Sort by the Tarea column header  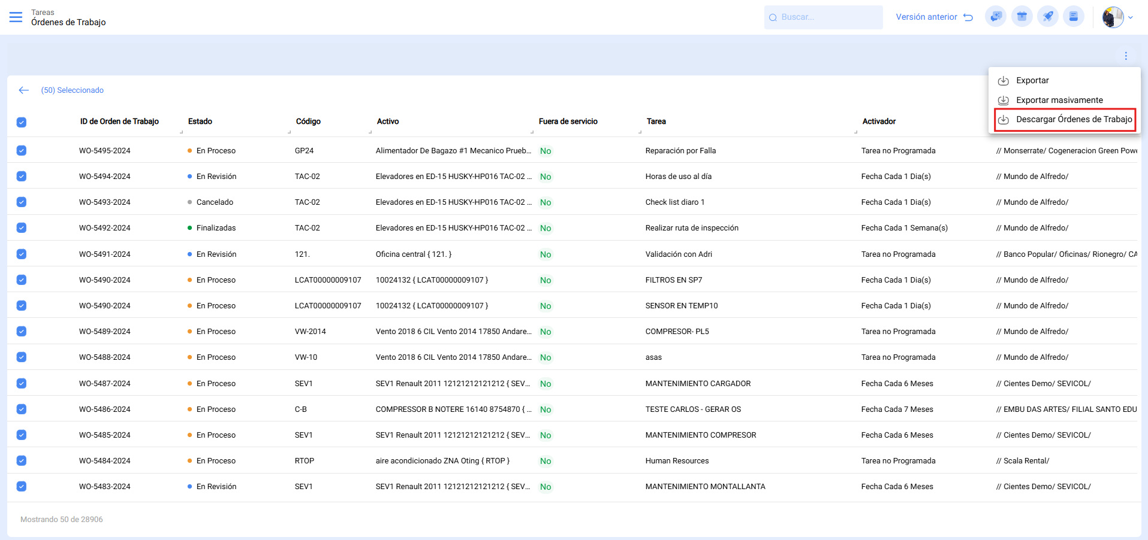pos(656,122)
